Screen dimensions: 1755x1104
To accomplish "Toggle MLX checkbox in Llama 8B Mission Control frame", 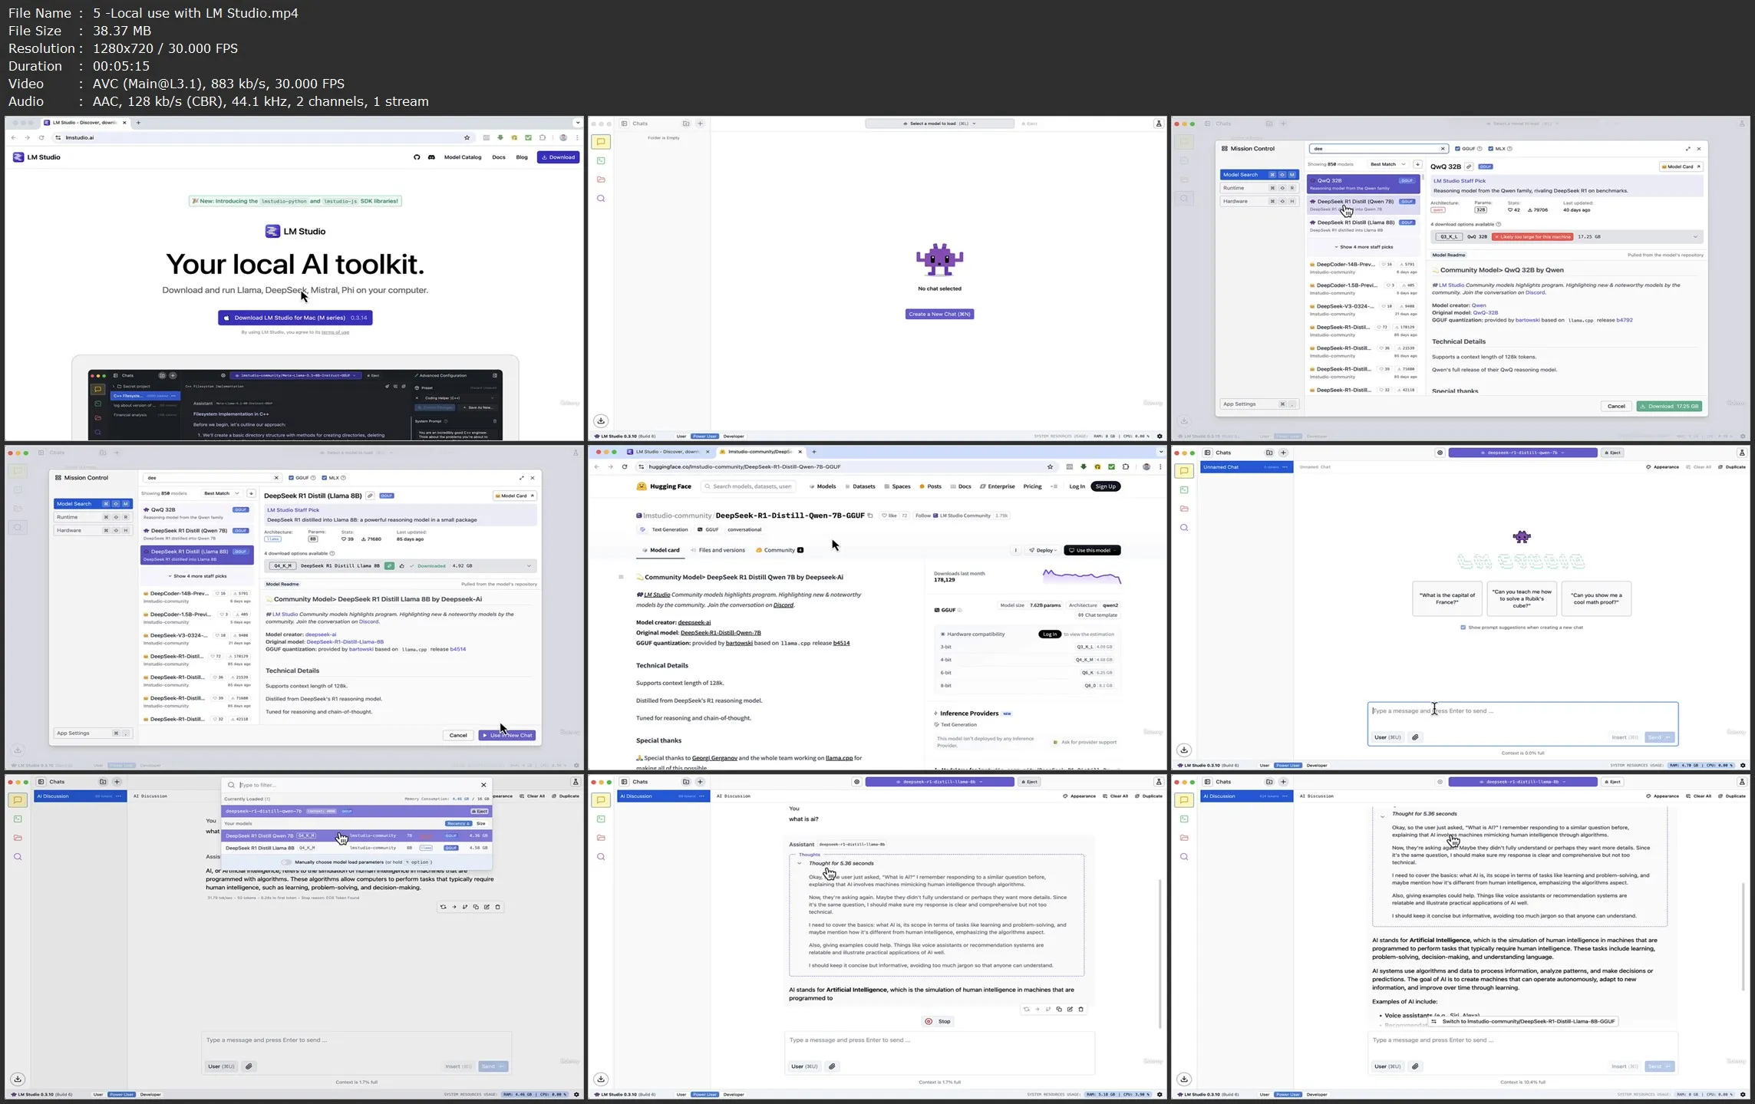I will pyautogui.click(x=324, y=478).
